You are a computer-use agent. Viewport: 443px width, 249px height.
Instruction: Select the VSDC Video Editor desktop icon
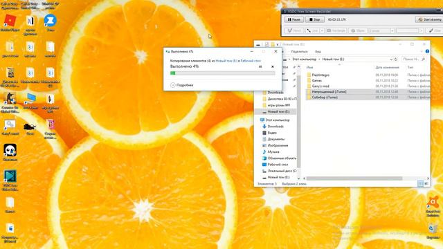click(x=10, y=180)
